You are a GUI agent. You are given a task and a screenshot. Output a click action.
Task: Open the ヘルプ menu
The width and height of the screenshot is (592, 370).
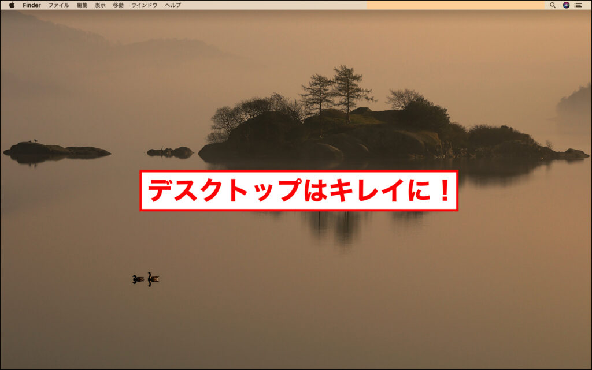[x=173, y=5]
